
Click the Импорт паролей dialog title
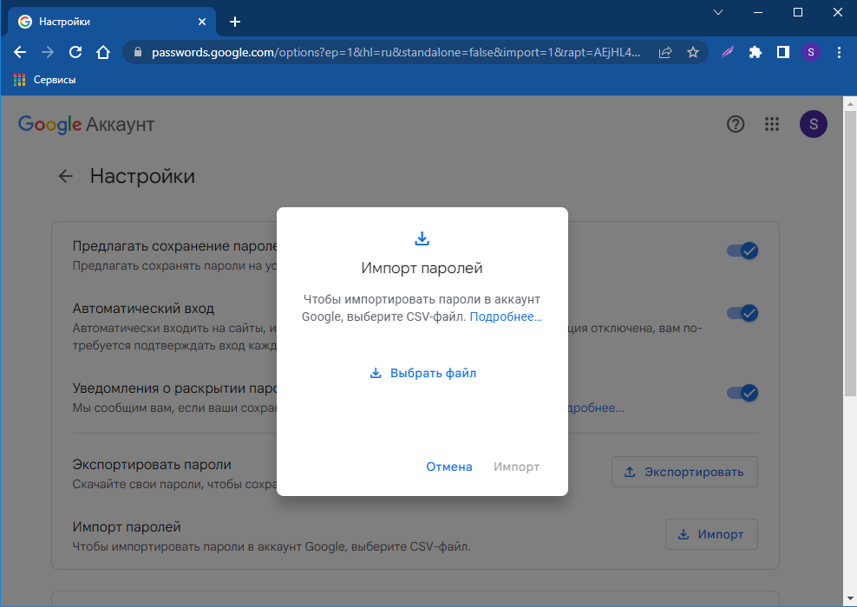click(422, 268)
